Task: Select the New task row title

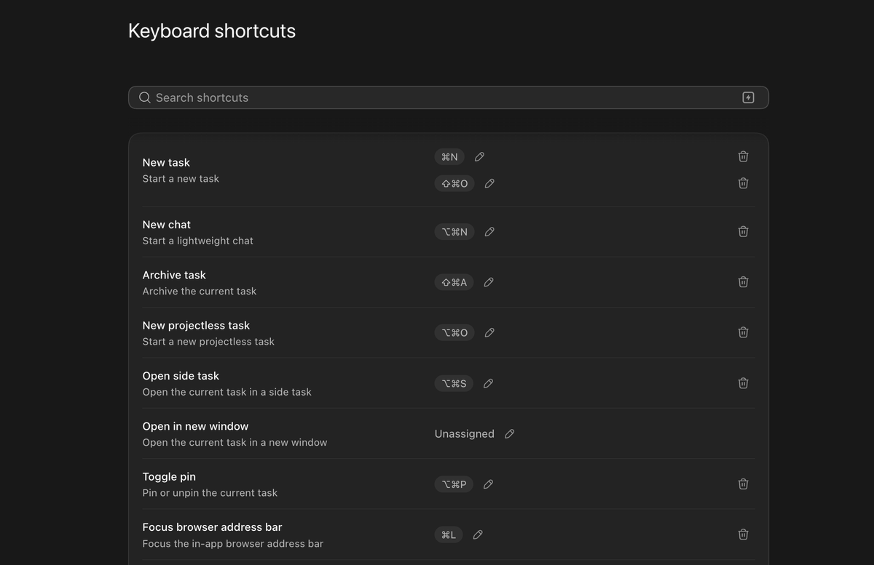Action: (x=166, y=162)
